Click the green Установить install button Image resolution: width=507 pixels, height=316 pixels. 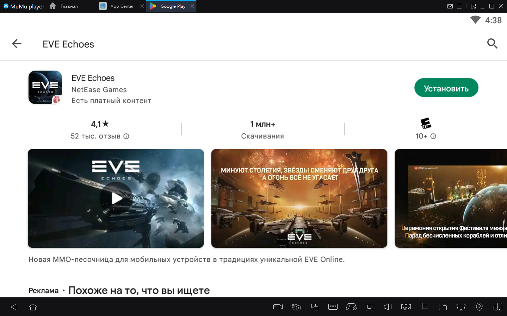click(x=446, y=88)
